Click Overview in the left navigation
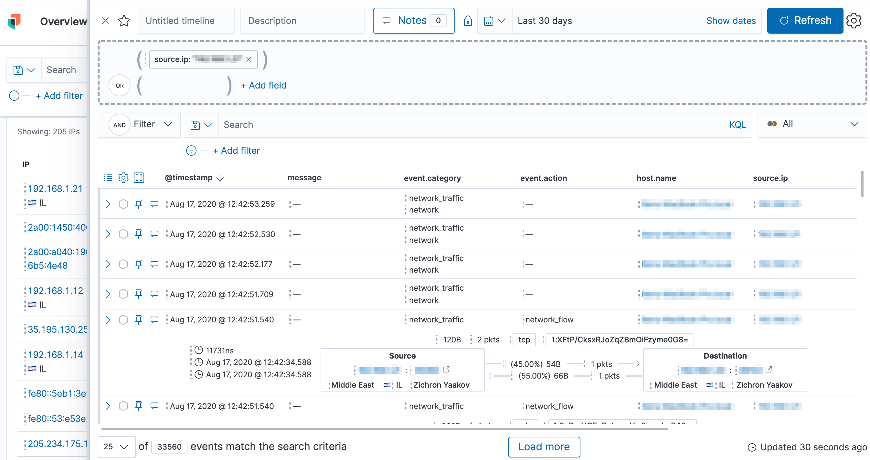Image resolution: width=870 pixels, height=460 pixels. pyautogui.click(x=63, y=22)
